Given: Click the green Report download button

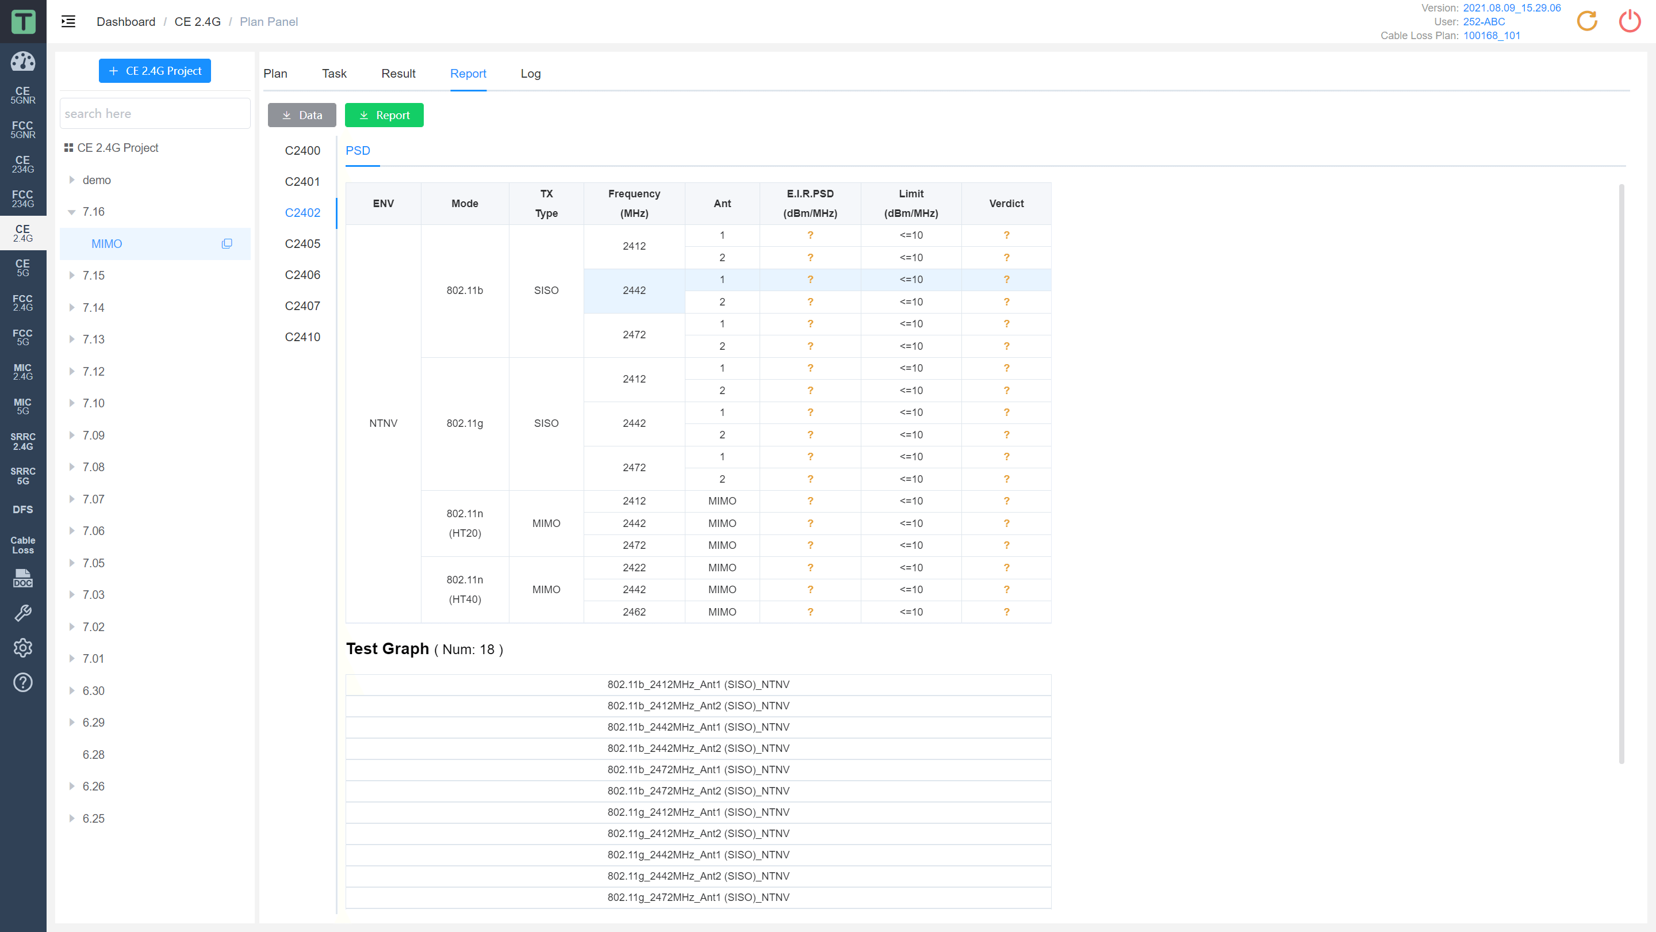Looking at the screenshot, I should (x=385, y=115).
